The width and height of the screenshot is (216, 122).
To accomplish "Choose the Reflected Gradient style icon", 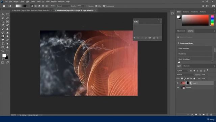I will (43, 6).
